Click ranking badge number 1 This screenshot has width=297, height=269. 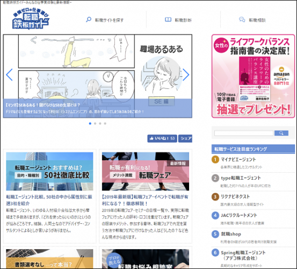[215, 160]
